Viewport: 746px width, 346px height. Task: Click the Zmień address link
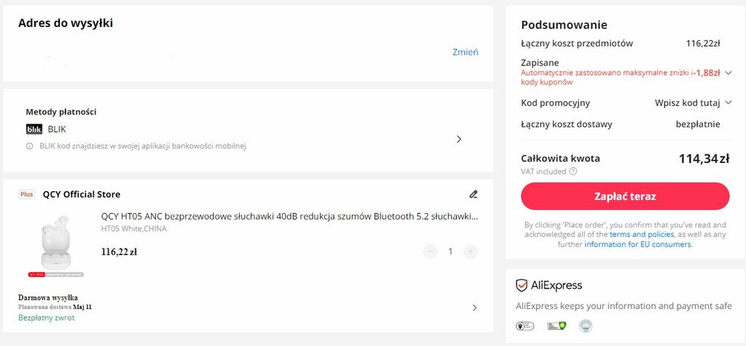point(466,52)
